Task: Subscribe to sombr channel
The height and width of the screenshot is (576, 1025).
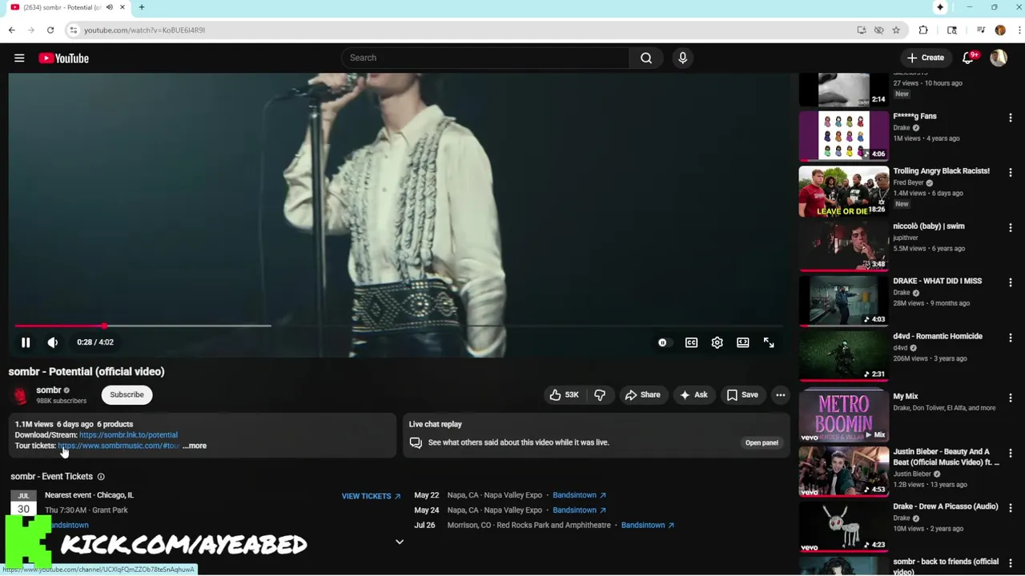Action: click(x=127, y=394)
